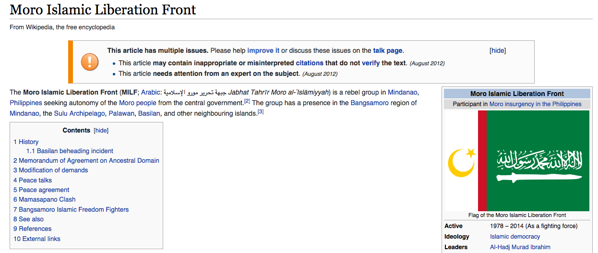Click the first '(August 2012)' date tag
This screenshot has height=253, width=598.
427,63
